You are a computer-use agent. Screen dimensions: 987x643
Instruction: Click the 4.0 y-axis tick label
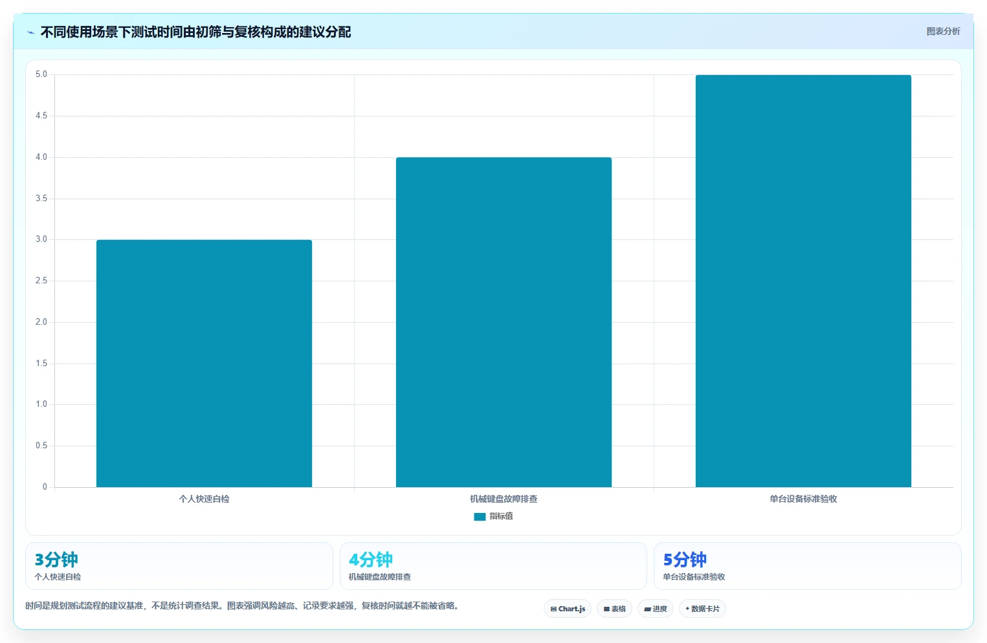[41, 157]
